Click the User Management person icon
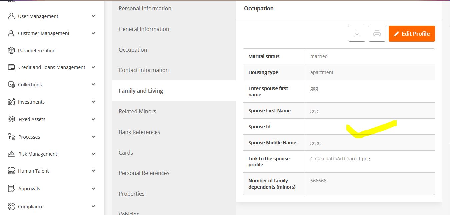450x215 pixels. (x=11, y=16)
